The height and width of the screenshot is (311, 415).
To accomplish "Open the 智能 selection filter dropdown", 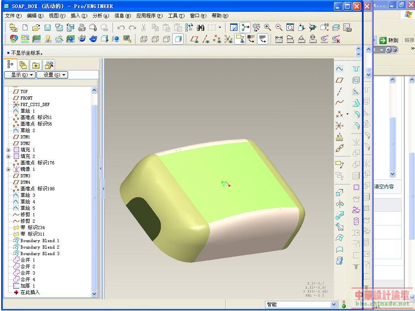I will point(334,305).
